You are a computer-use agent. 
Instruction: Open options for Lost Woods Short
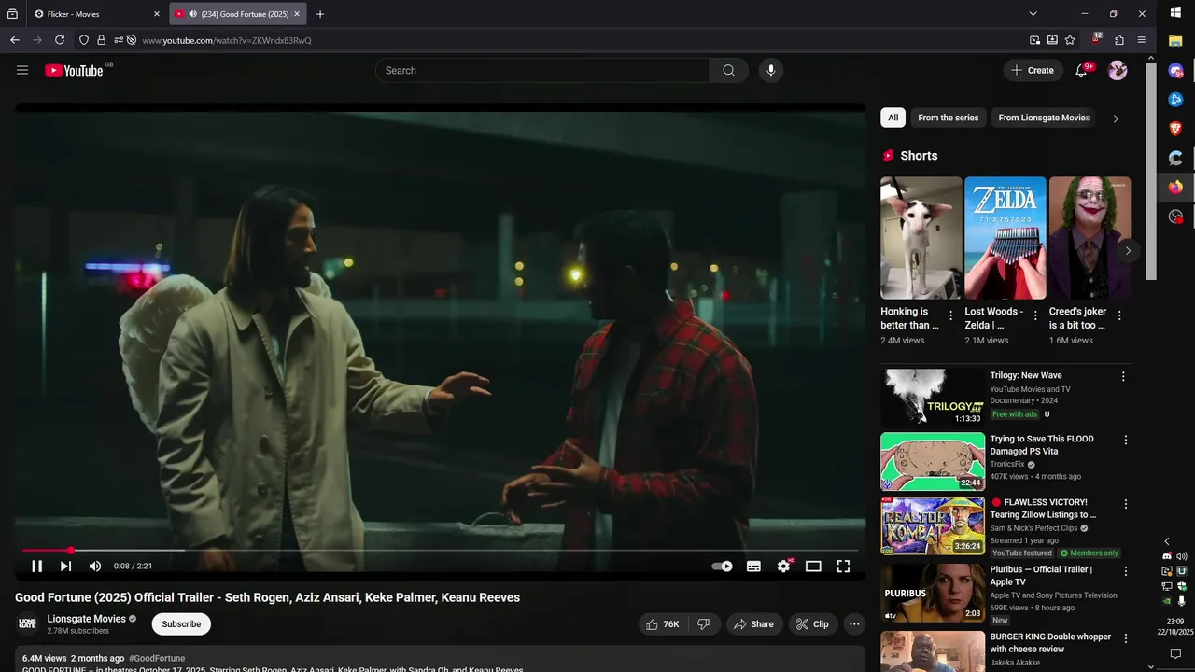[x=1035, y=315]
